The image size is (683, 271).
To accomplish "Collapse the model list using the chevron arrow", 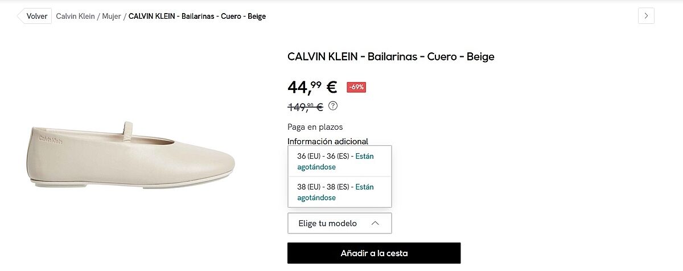I will [375, 223].
